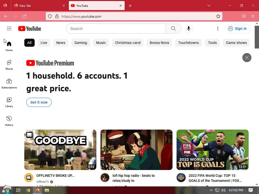Expand the list all tabs chevron
Viewport: 259px width, 194px height.
tap(209, 6)
